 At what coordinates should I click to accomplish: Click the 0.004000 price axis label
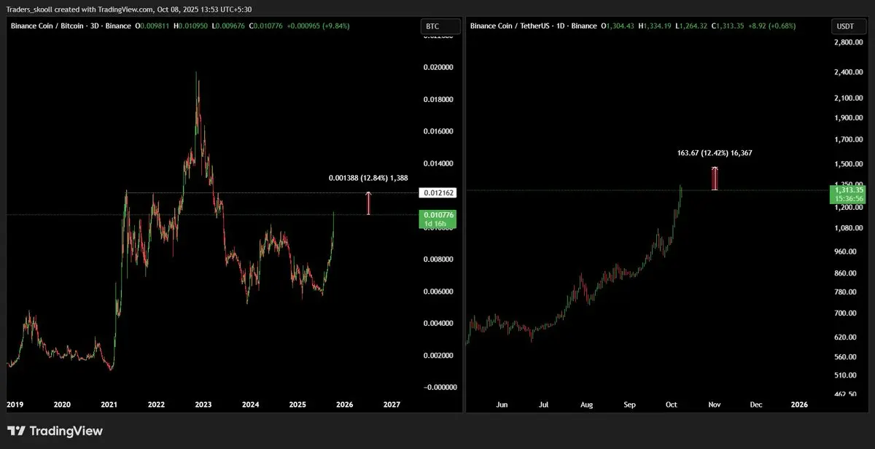tap(438, 324)
